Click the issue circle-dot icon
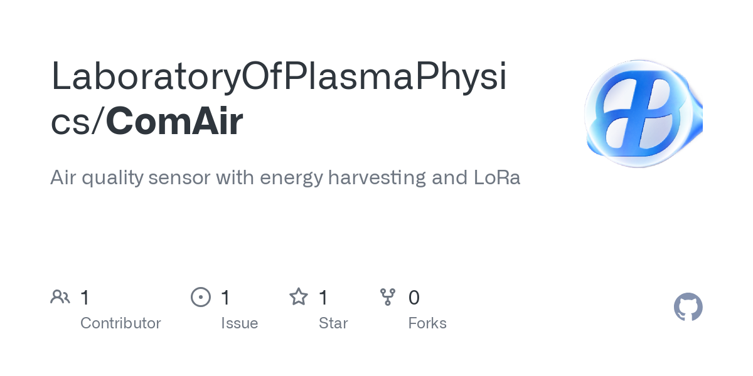Viewport: 753px width, 376px height. click(x=201, y=297)
